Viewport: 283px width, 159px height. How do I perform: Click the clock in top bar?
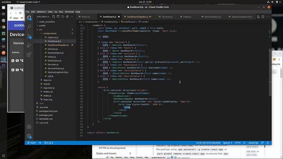point(145,2)
